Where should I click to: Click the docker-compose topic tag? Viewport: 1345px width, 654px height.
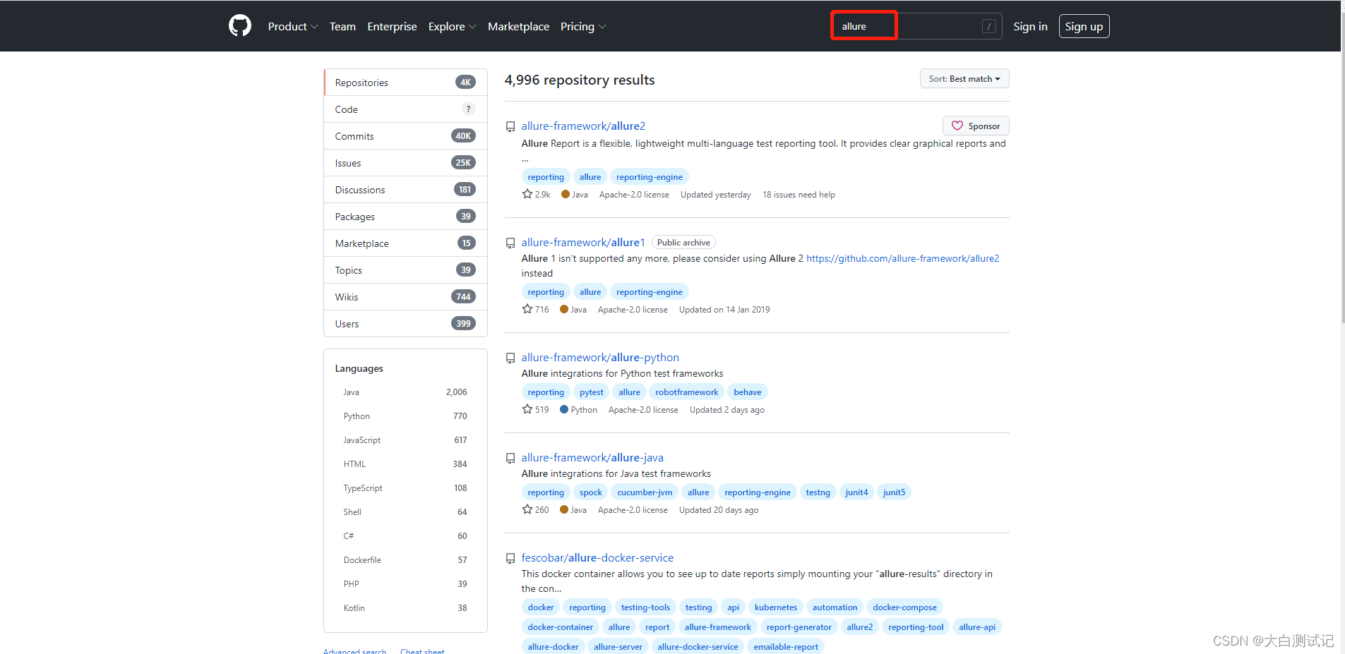click(x=904, y=607)
